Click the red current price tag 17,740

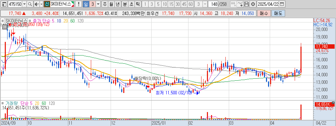tap(324, 46)
